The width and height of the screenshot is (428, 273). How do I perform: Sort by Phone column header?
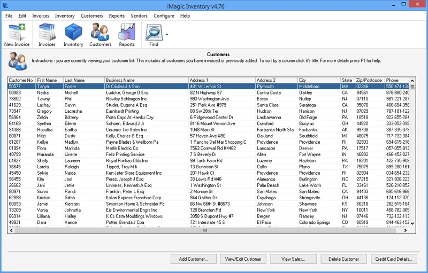397,80
